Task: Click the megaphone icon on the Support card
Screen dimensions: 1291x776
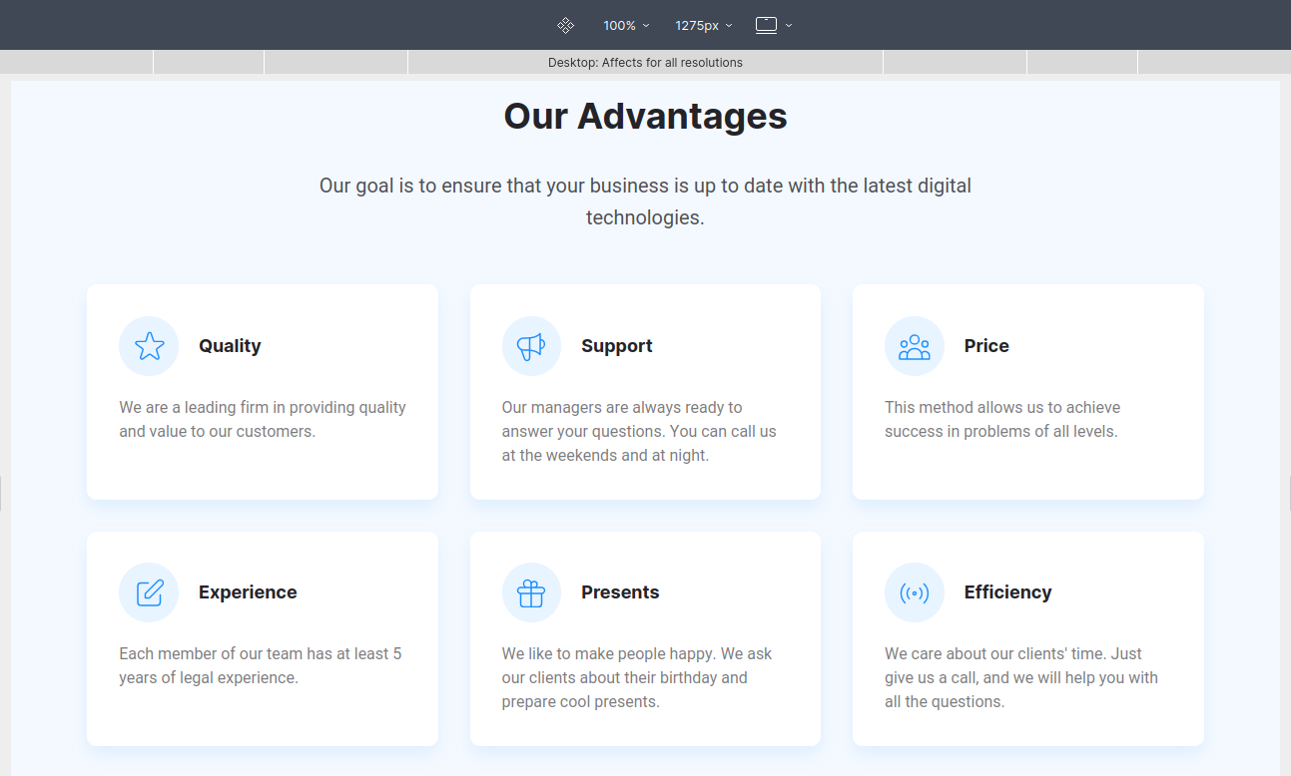Action: (x=531, y=346)
